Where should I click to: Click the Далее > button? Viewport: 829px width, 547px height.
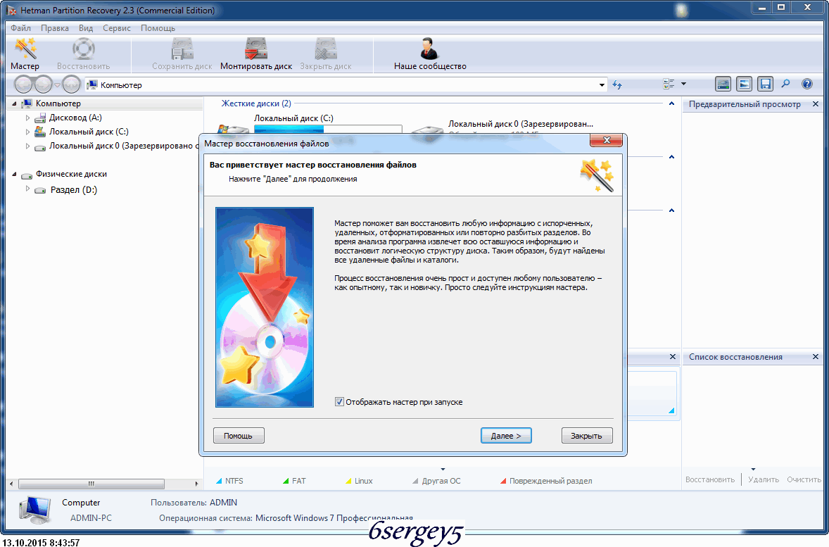[x=506, y=435]
